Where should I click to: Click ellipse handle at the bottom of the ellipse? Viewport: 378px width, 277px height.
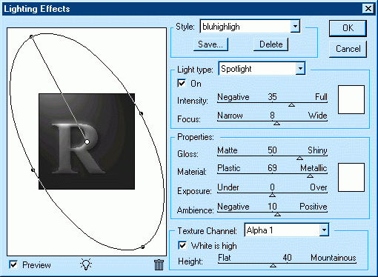(143, 247)
